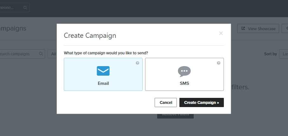Open the View Showcase button
This screenshot has width=288, height=136.
pyautogui.click(x=258, y=29)
